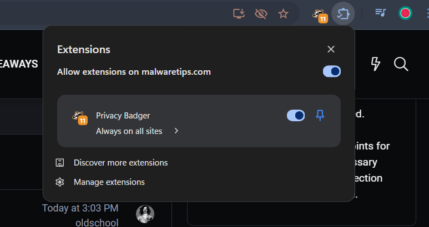Select Discover more extensions

pos(120,162)
